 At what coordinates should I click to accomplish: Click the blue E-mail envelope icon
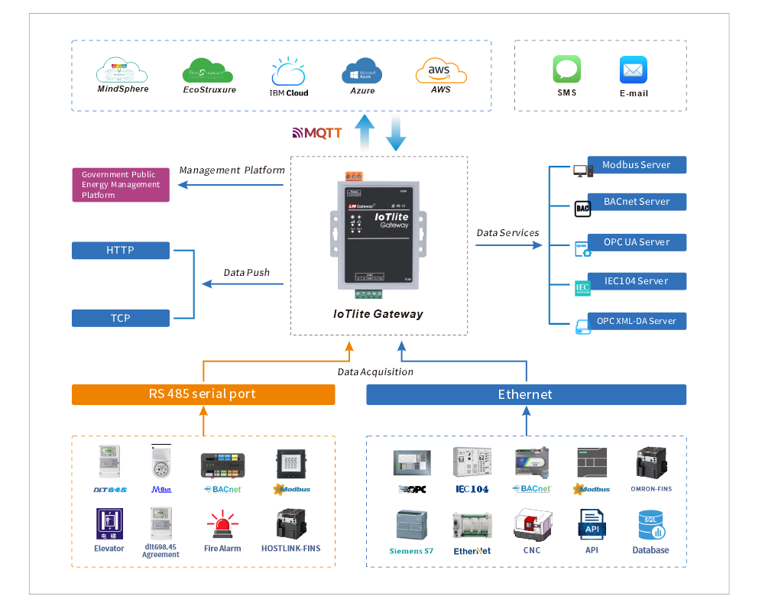[x=634, y=70]
